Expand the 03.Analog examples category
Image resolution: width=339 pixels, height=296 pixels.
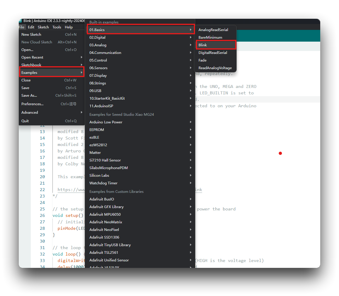(140, 45)
